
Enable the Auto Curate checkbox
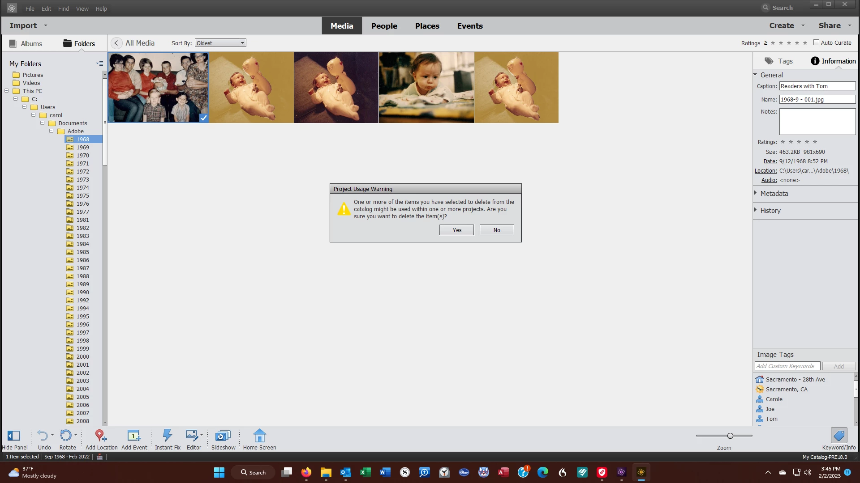[x=816, y=42]
